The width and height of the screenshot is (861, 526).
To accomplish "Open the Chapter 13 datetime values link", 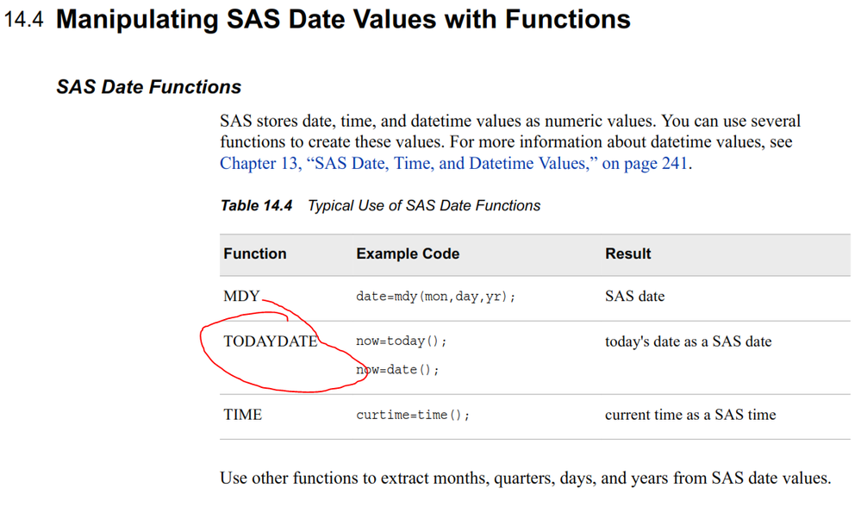I will pos(454,163).
